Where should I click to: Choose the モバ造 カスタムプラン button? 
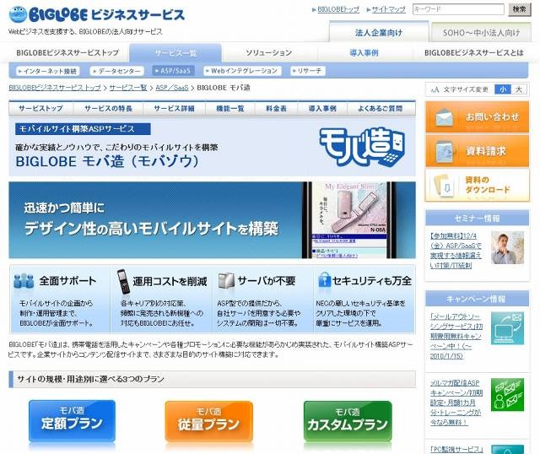[348, 421]
